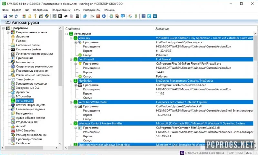Select Запущенные процессы tree item
The width and height of the screenshot is (258, 155).
pos(31,84)
